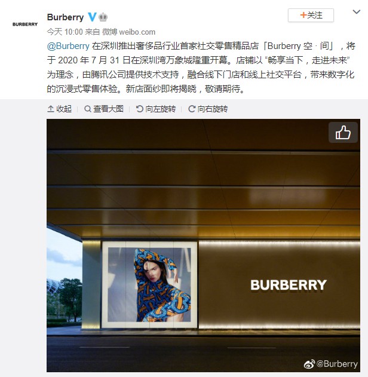Select 查看大图 to view full image
This screenshot has width=368, height=377.
[x=108, y=109]
